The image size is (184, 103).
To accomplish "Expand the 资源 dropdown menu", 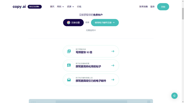I will click(71, 7).
